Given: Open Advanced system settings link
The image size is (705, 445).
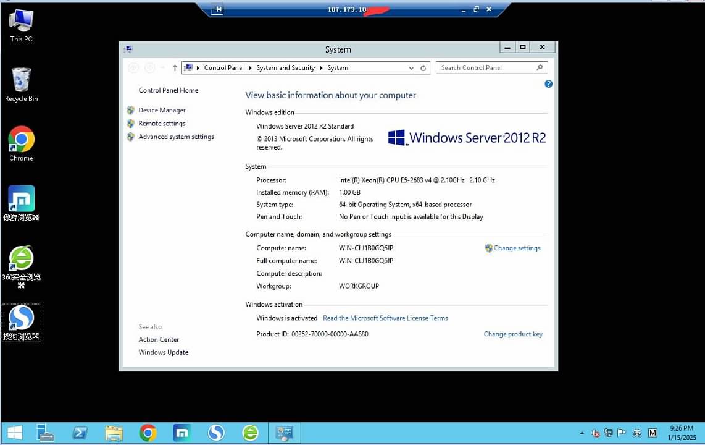Looking at the screenshot, I should pyautogui.click(x=177, y=137).
